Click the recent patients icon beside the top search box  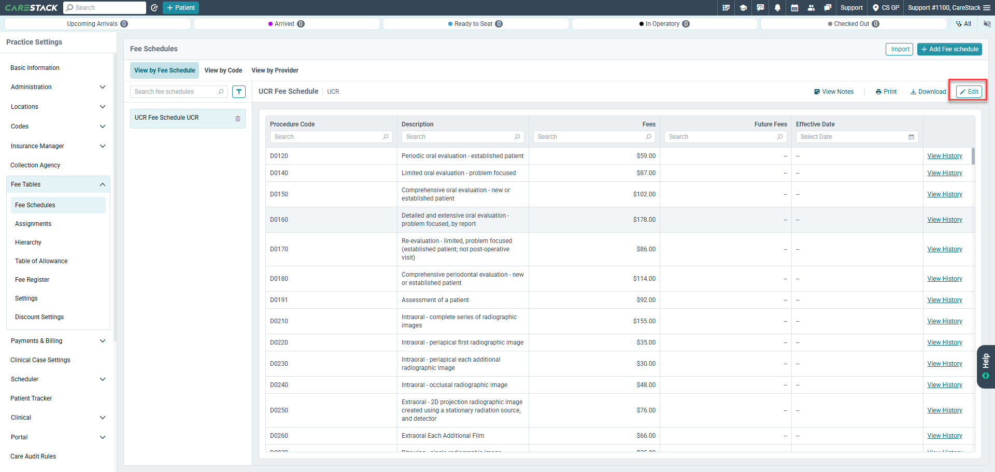154,8
